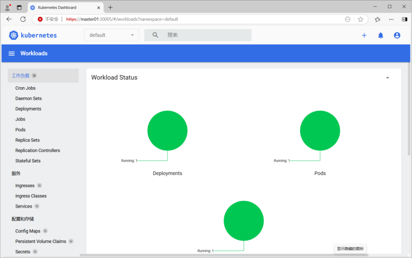
Task: Click N badge beside Persistent Volume Claims
Action: point(71,241)
